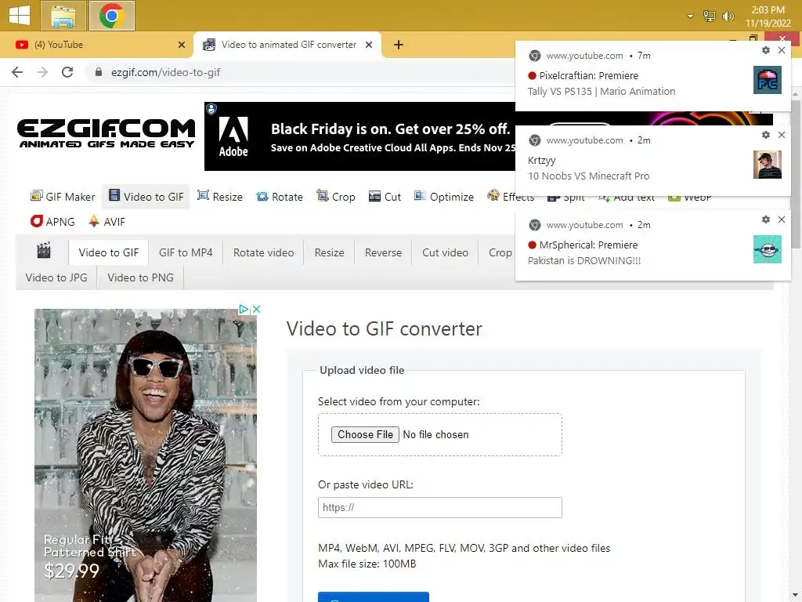Click the red APNG icon
This screenshot has width=802, height=602.
tap(37, 221)
